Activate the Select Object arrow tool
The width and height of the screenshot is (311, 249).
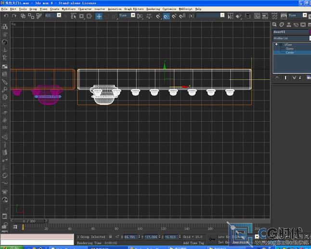[x=65, y=16]
